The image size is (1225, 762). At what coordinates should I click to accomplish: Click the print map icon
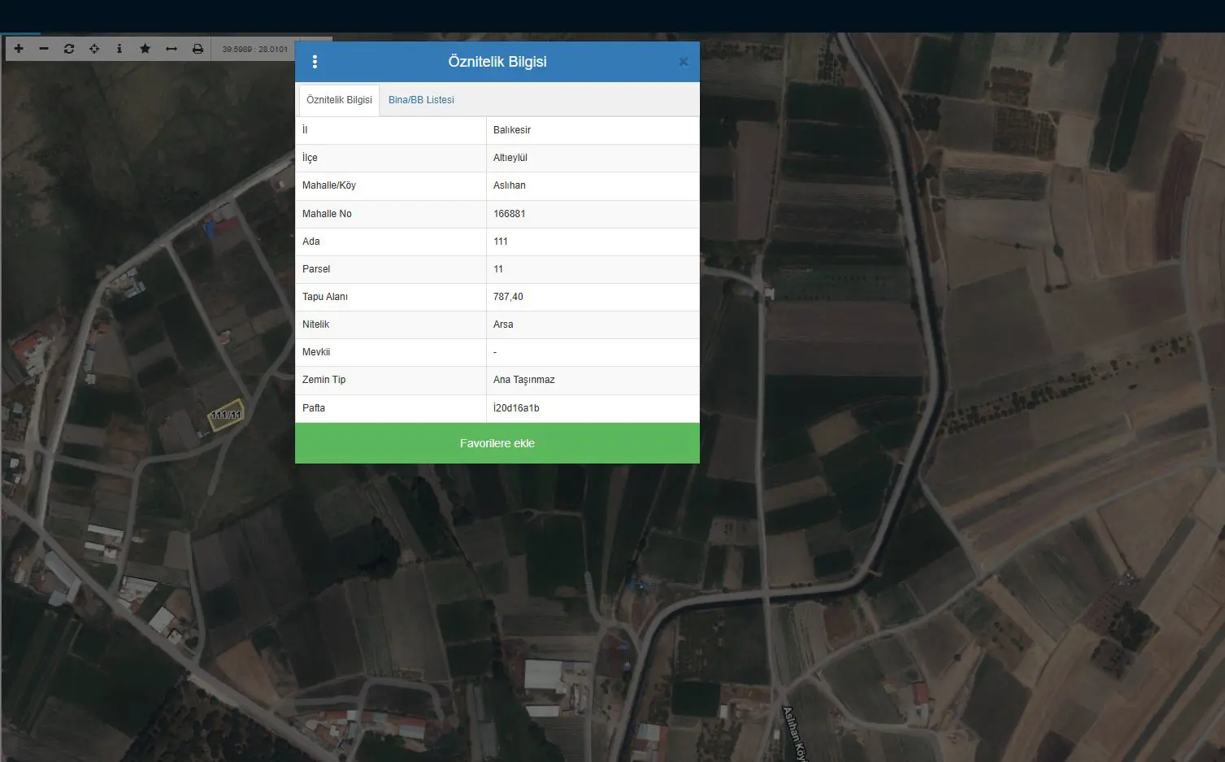click(x=198, y=49)
